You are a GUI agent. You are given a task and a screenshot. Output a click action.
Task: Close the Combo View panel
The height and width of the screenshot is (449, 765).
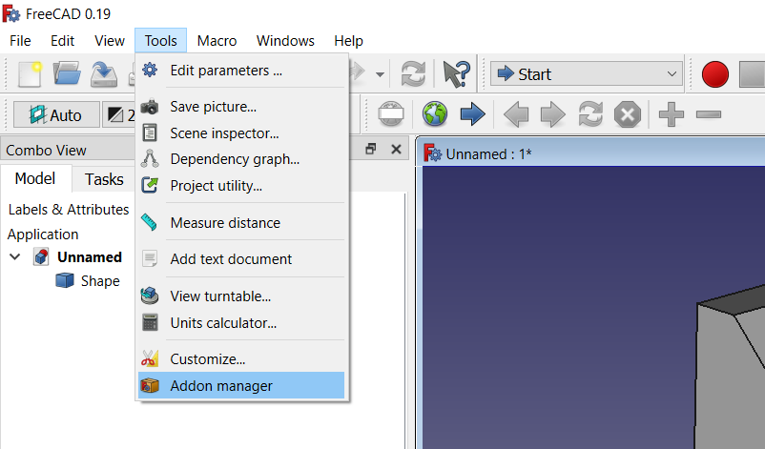pyautogui.click(x=396, y=149)
